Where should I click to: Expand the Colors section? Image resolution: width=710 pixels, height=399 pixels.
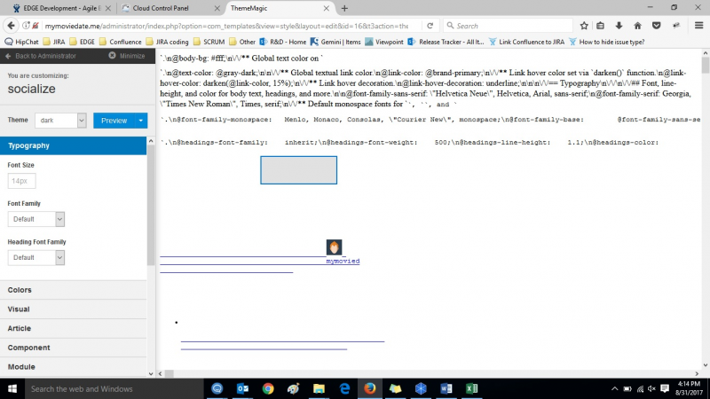[74, 290]
